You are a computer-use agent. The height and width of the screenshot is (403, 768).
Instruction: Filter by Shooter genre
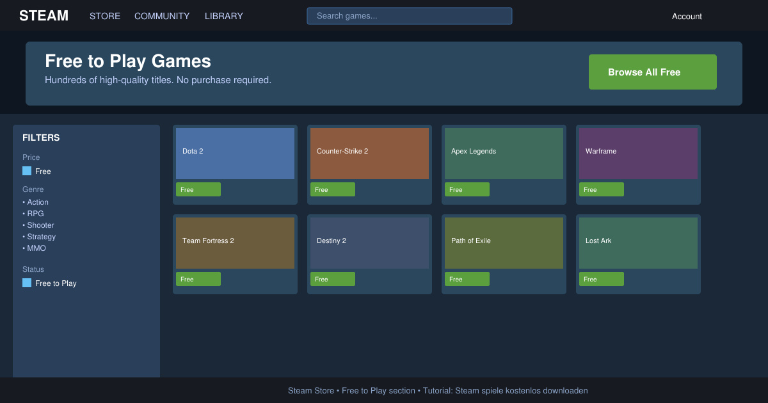tap(38, 225)
